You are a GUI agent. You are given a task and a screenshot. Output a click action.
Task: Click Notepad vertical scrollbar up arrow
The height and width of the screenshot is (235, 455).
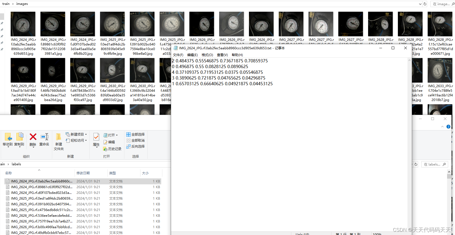[409, 60]
